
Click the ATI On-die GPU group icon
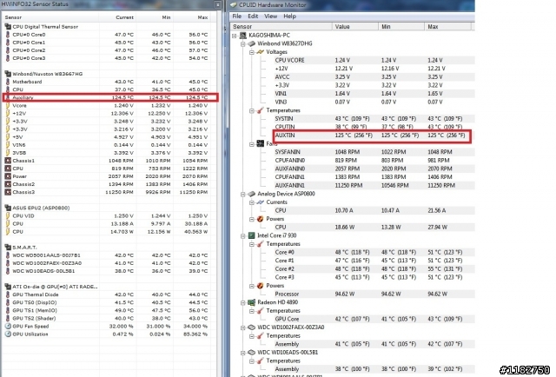point(8,287)
